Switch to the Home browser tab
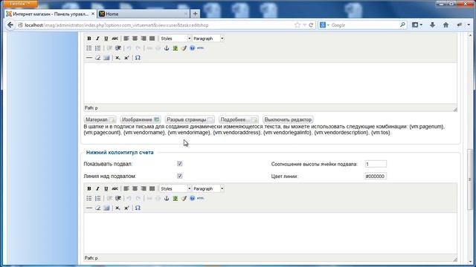 coord(144,14)
